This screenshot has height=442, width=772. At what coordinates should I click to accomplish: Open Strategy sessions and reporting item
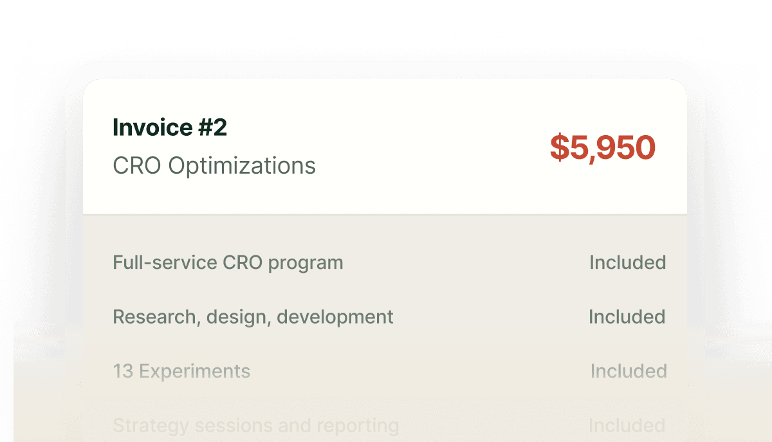click(255, 425)
